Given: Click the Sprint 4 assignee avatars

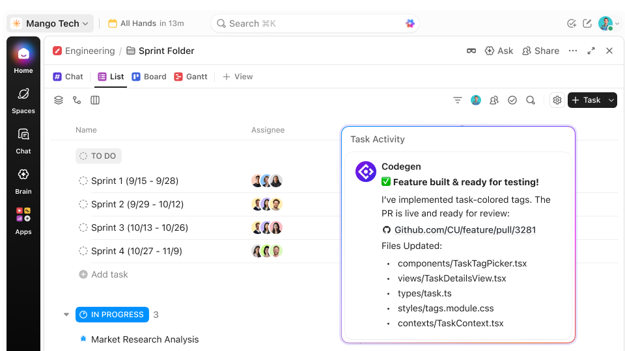Looking at the screenshot, I should coord(267,251).
